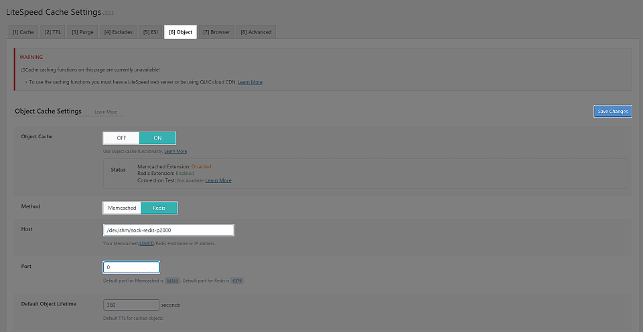Click the Default TTL for cached objects text
Image resolution: width=643 pixels, height=332 pixels.
click(134, 318)
